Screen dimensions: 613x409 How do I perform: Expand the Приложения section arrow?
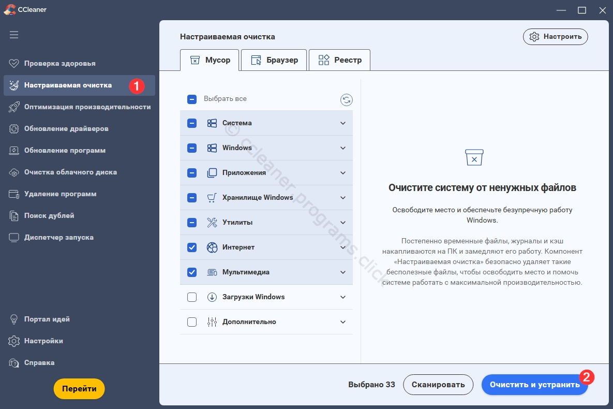[342, 173]
